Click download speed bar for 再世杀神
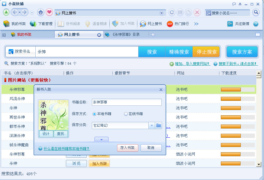 click(x=238, y=117)
